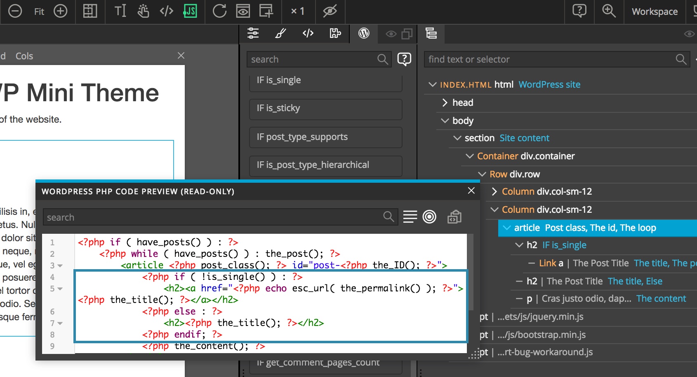Click the clipboard code icon in preview
The height and width of the screenshot is (377, 697).
[x=454, y=216]
